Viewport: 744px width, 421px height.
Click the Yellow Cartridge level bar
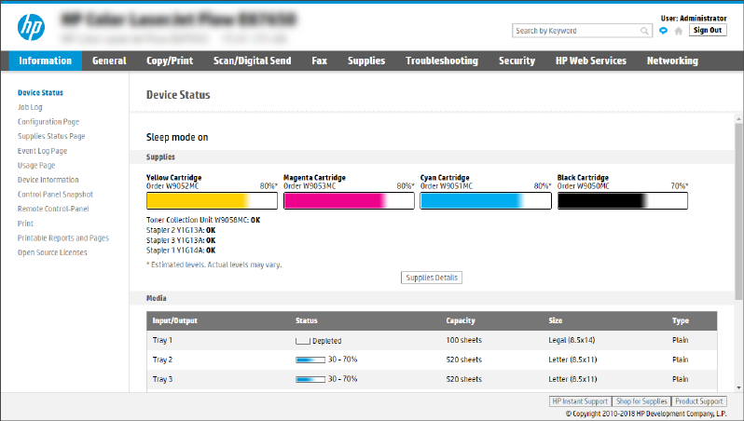point(212,200)
